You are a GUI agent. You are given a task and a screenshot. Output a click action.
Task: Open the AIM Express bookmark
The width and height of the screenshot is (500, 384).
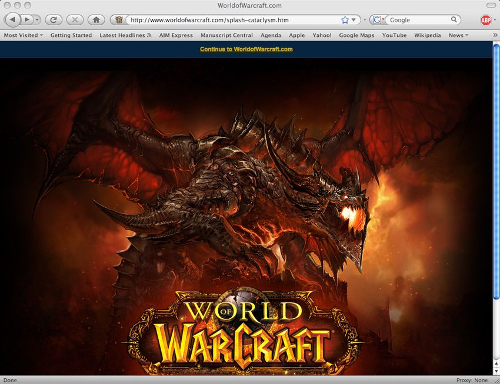point(176,35)
